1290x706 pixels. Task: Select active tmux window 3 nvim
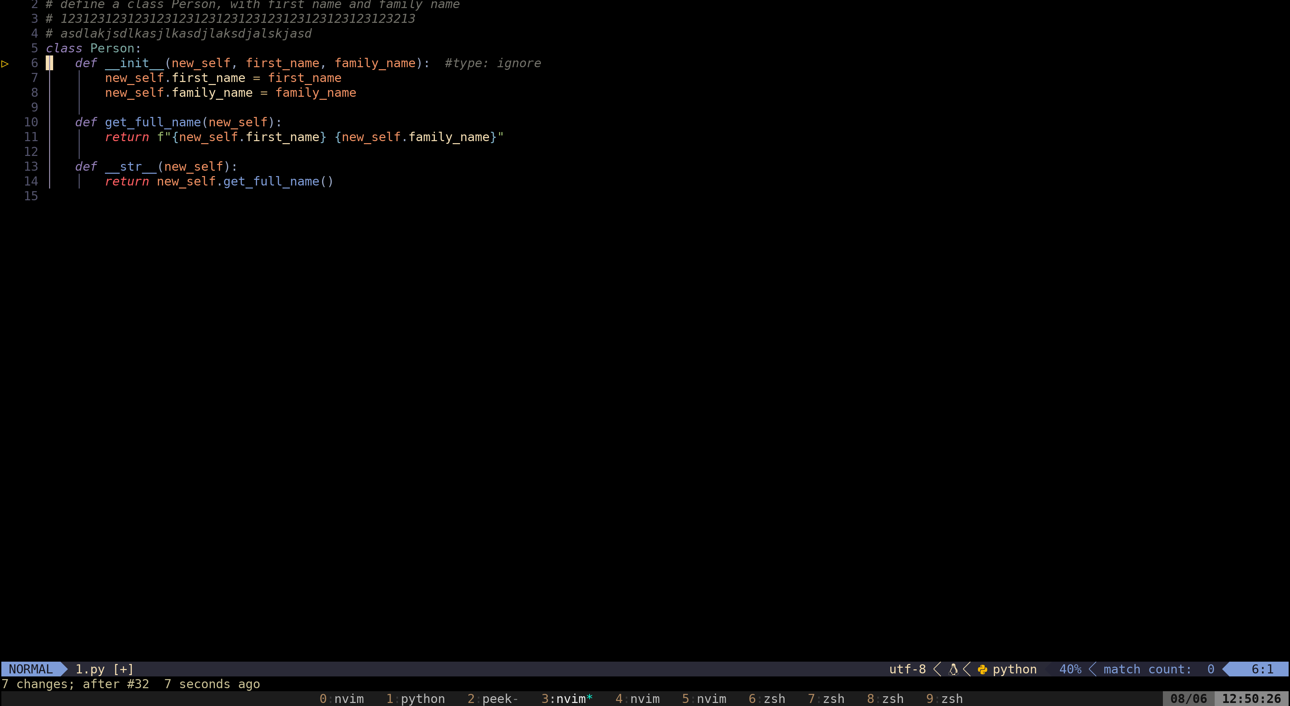566,699
